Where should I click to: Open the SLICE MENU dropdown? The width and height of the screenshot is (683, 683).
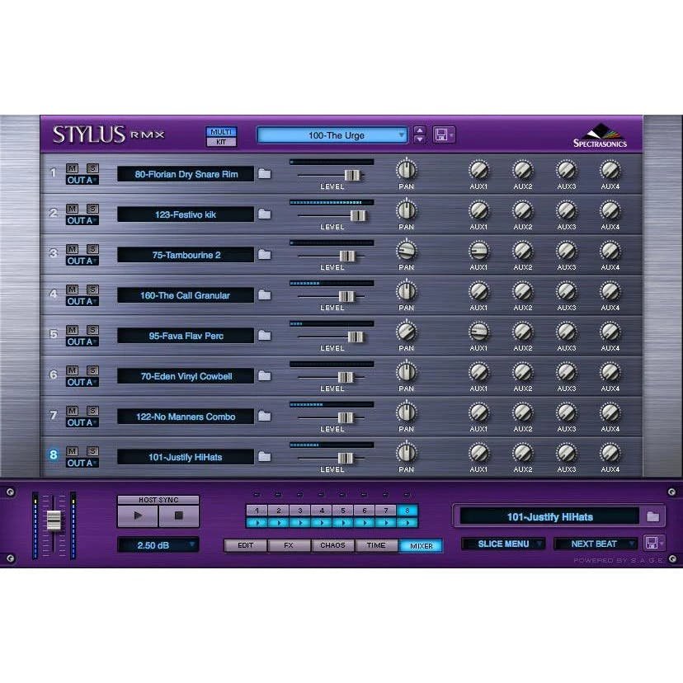[503, 544]
